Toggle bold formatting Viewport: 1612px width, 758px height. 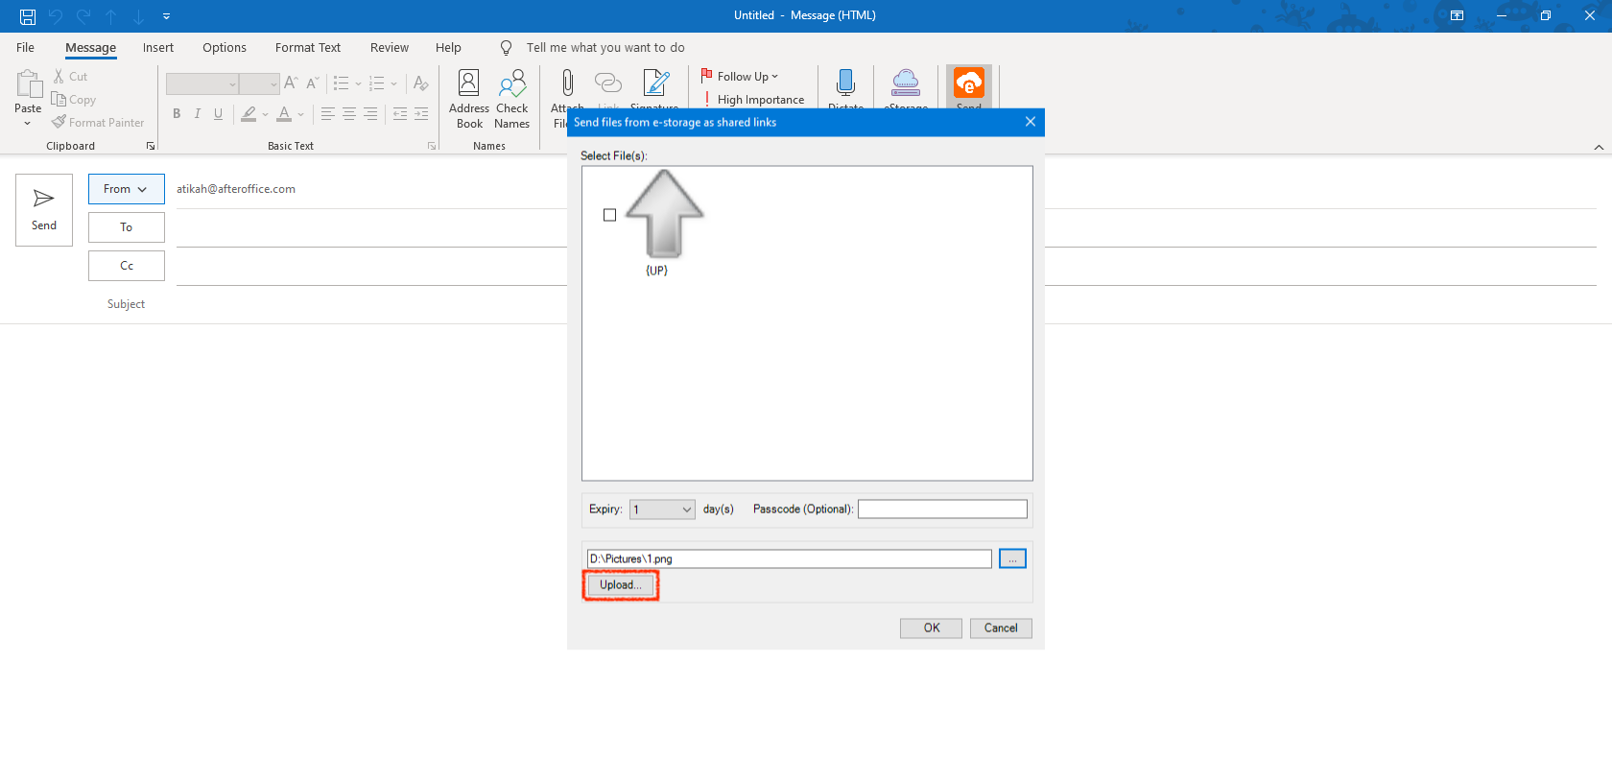pyautogui.click(x=177, y=114)
